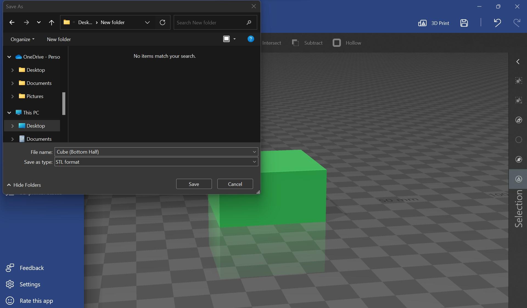Select the Subtract boolean tool
The image size is (527, 308).
pyautogui.click(x=307, y=43)
